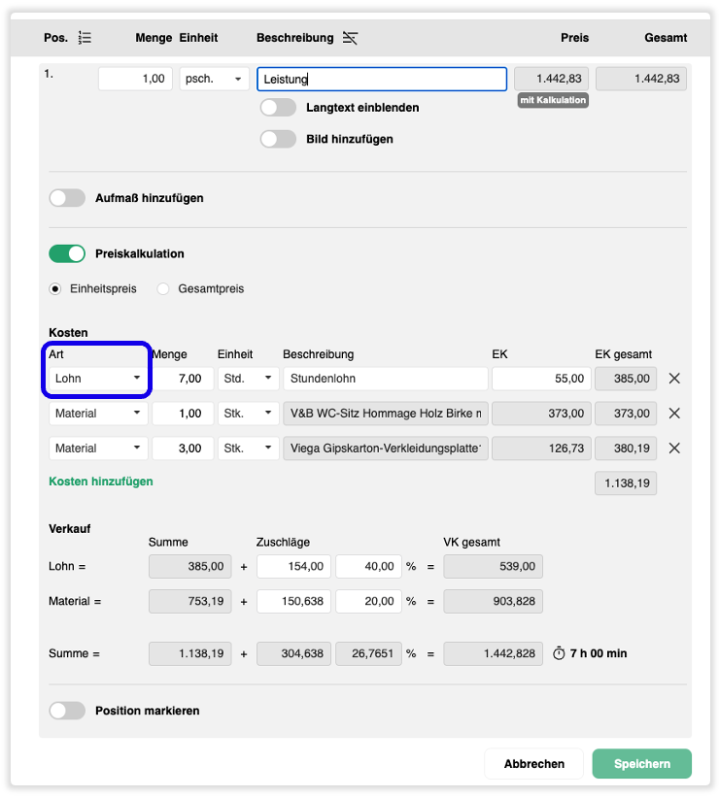The width and height of the screenshot is (719, 798).
Task: Open the Lohn cost type dropdown
Action: click(x=98, y=379)
